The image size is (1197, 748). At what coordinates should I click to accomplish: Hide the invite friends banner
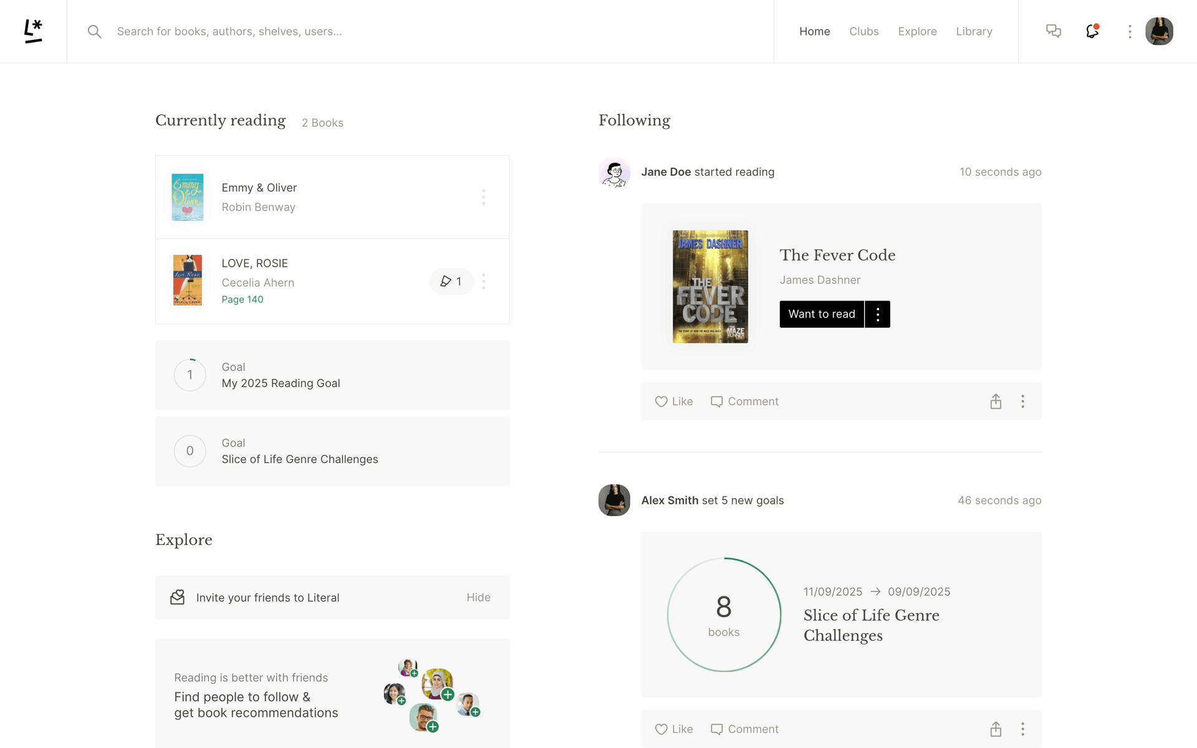point(478,597)
